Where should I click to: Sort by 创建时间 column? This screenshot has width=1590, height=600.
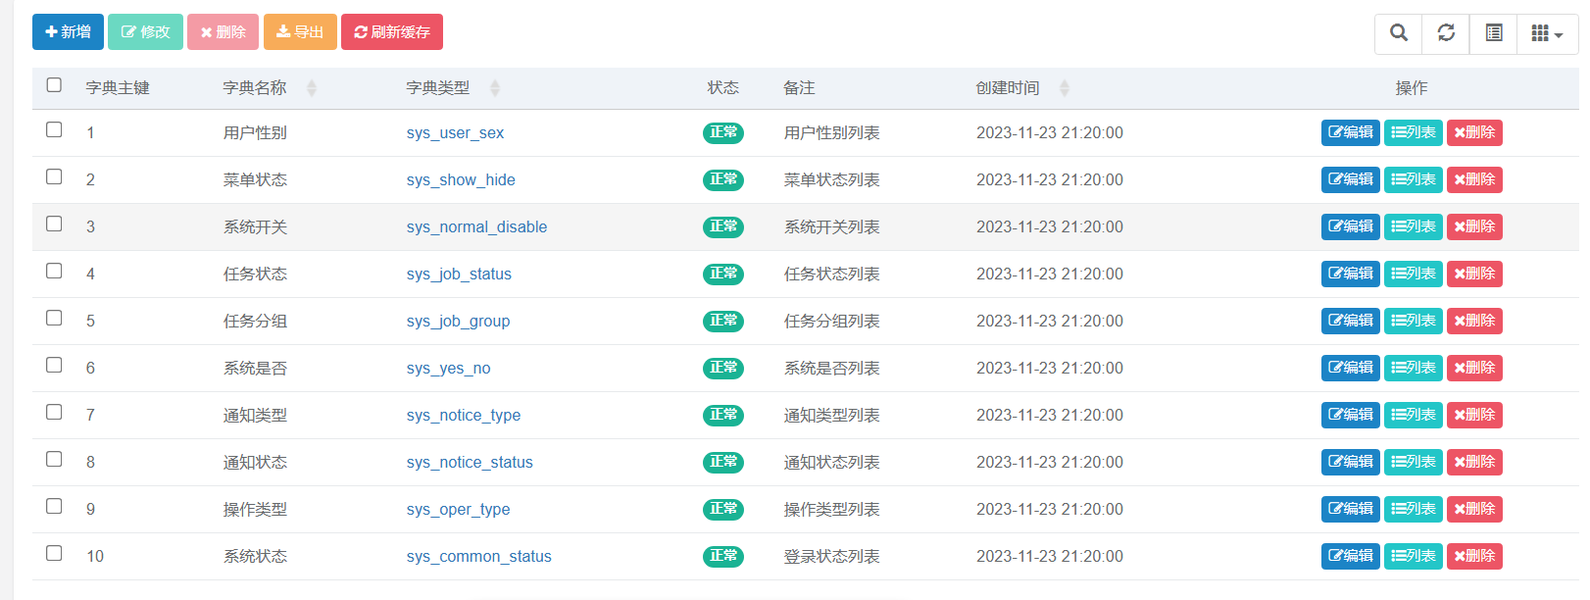[x=1065, y=88]
